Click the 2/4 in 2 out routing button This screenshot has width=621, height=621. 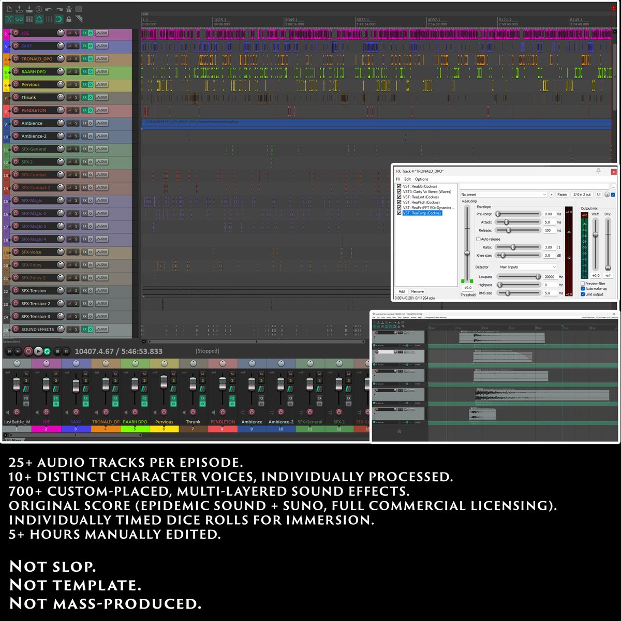click(x=582, y=195)
